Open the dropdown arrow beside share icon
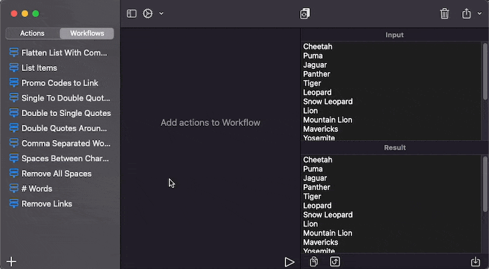The width and height of the screenshot is (489, 269). click(x=480, y=13)
